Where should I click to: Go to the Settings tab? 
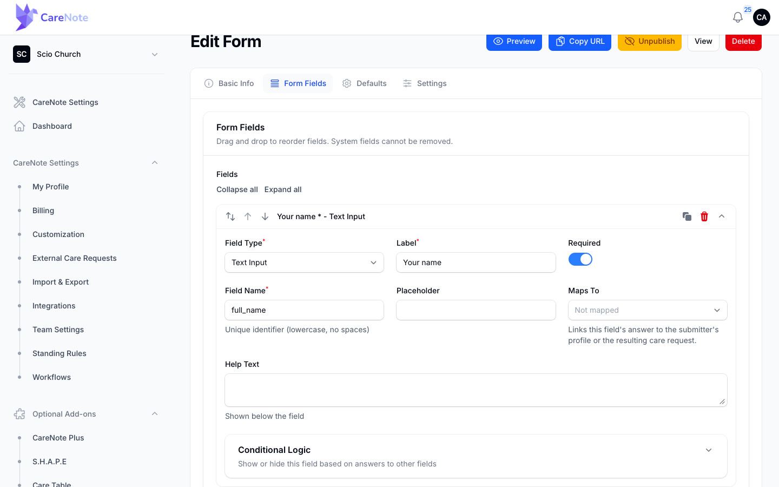click(425, 83)
